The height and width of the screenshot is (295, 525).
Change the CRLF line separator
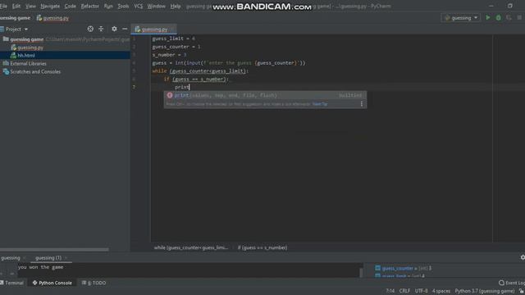[404, 291]
